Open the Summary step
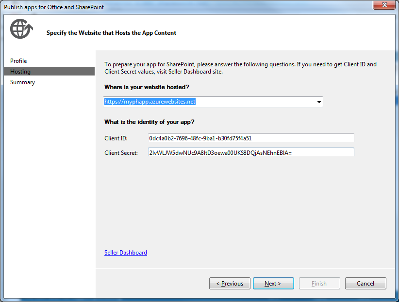The width and height of the screenshot is (399, 302). pyautogui.click(x=22, y=82)
